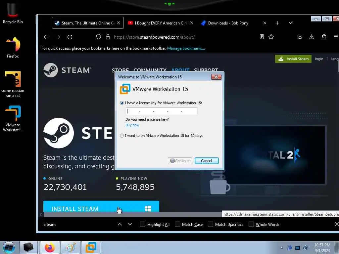Viewport: 339px width, 254px height.
Task: Reload the page with refresh icon
Action: point(70,37)
